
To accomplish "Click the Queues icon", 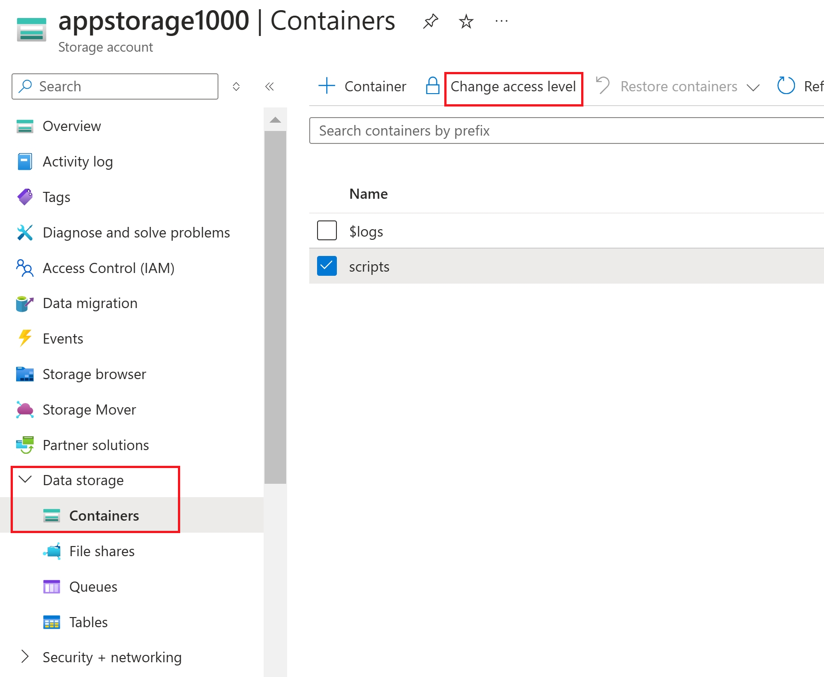I will pos(52,586).
